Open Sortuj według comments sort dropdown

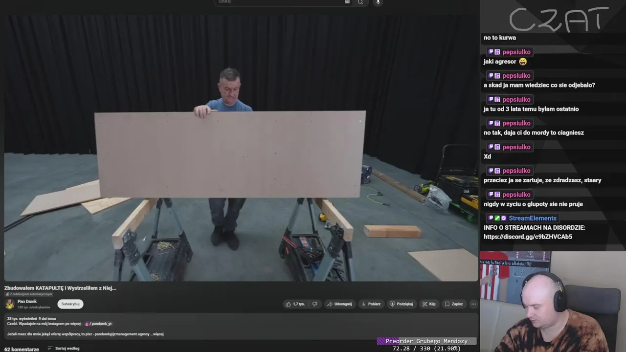pyautogui.click(x=64, y=349)
